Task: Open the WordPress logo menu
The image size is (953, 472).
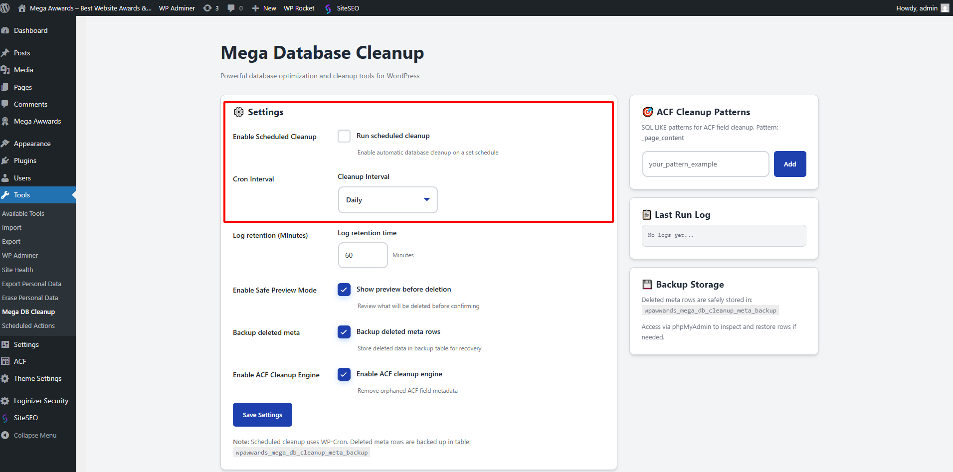Action: [x=5, y=7]
